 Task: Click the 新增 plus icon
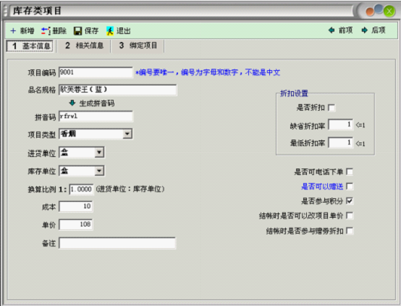[13, 31]
